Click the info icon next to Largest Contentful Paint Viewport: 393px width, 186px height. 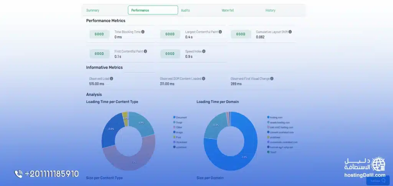220,32
